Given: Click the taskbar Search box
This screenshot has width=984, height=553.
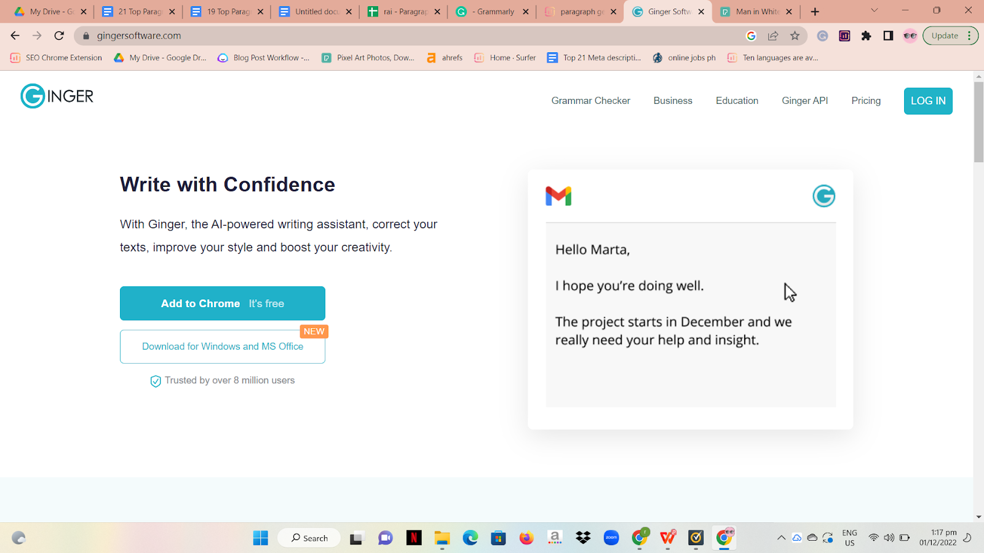Looking at the screenshot, I should pos(309,538).
